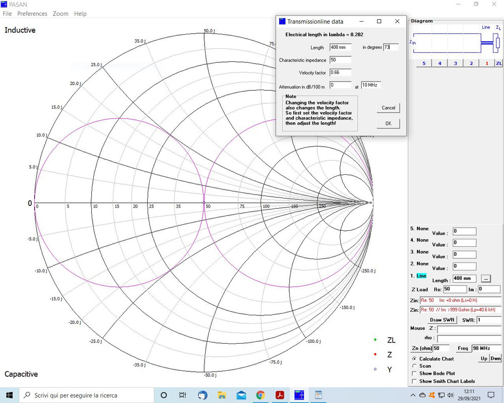Click the Zn value field showing 50
Viewport: 504px width, 403px height.
pyautogui.click(x=441, y=349)
